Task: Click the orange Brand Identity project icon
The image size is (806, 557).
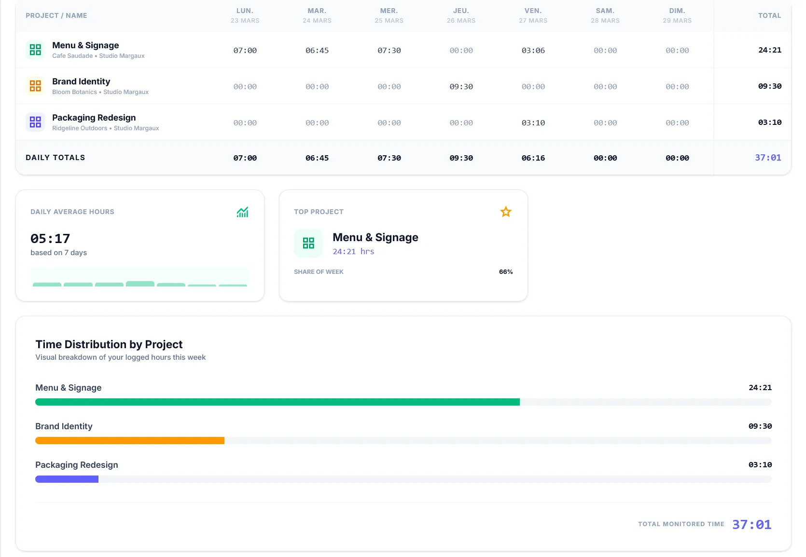Action: [x=35, y=86]
